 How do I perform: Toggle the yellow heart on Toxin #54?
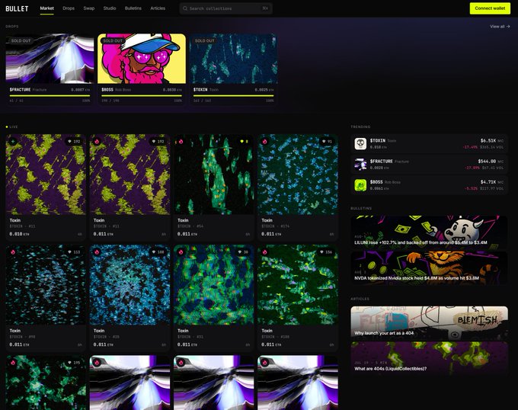coord(241,142)
